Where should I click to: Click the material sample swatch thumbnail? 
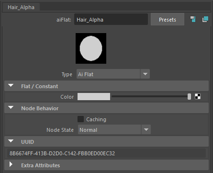(91, 48)
